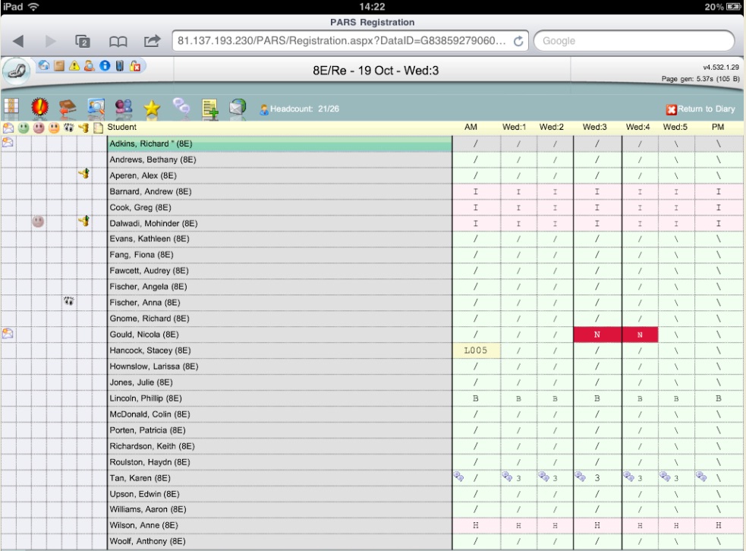Select student Hancock, Stacey (8E)
Image resolution: width=746 pixels, height=551 pixels.
pyautogui.click(x=280, y=350)
